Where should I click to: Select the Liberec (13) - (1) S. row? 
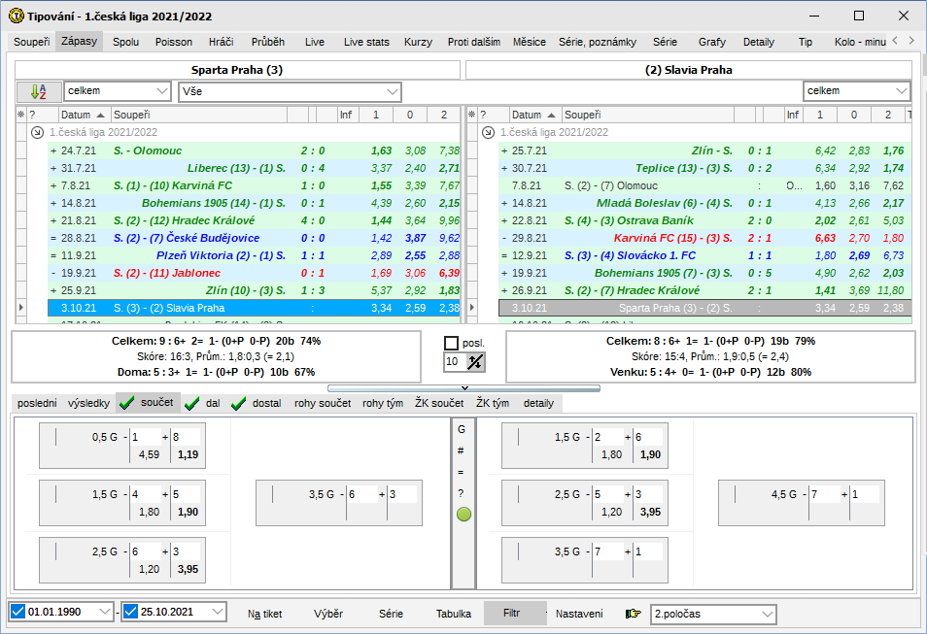point(255,168)
